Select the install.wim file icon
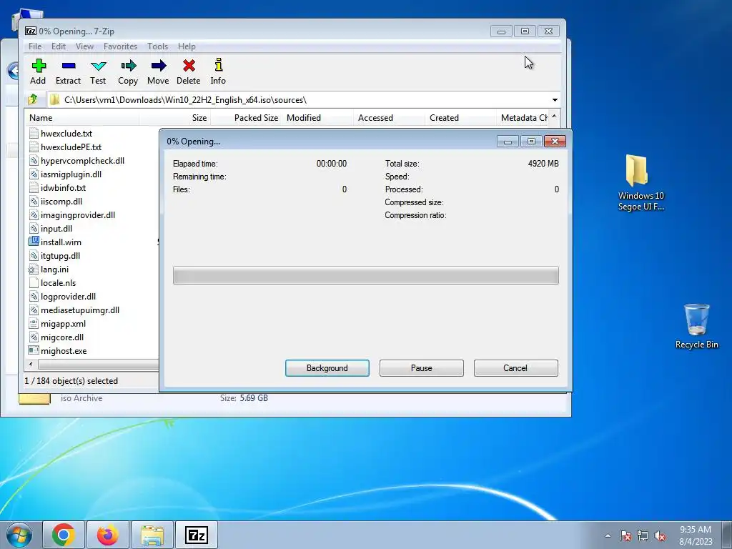The height and width of the screenshot is (549, 732). pyautogui.click(x=34, y=242)
